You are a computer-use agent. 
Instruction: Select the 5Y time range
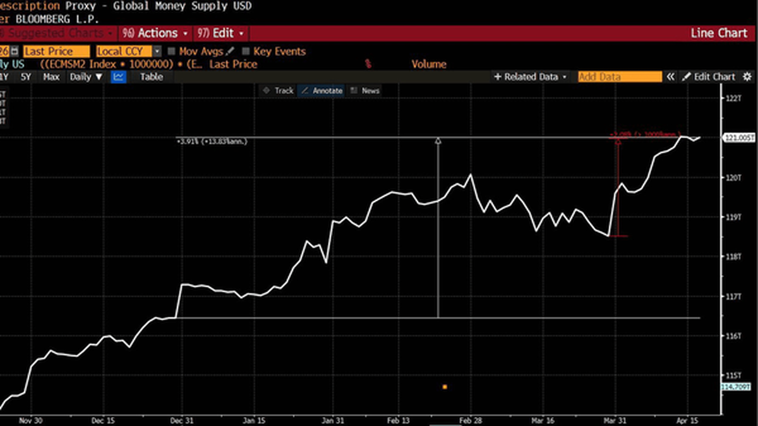tap(25, 76)
